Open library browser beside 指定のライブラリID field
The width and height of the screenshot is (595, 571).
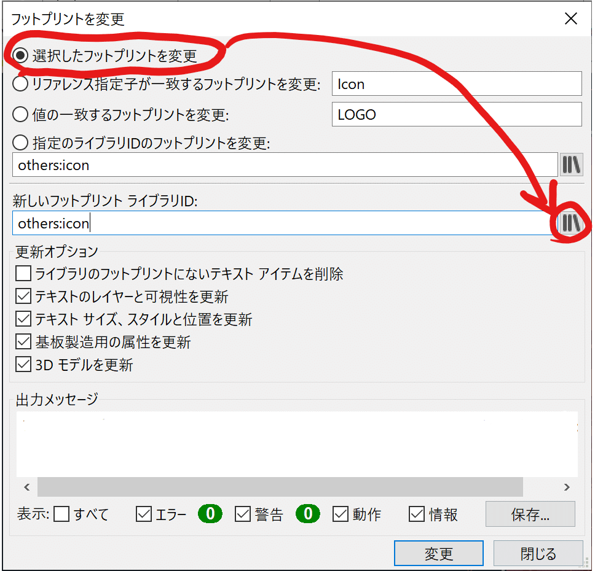click(x=571, y=165)
